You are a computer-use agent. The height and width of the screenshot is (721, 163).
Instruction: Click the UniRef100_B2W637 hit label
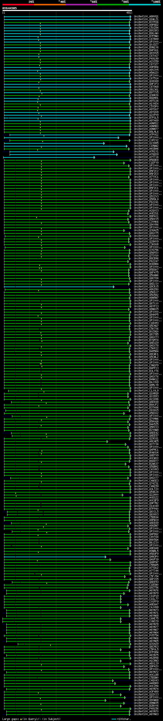click(146, 464)
